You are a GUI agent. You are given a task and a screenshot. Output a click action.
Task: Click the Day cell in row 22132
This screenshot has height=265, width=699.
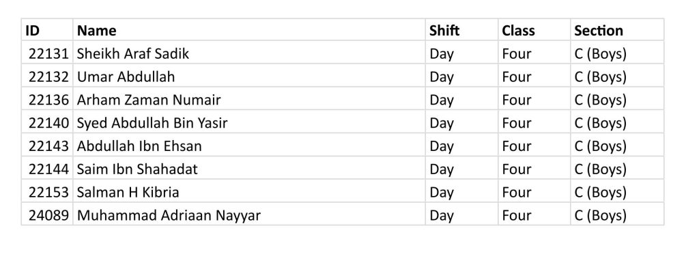(461, 76)
